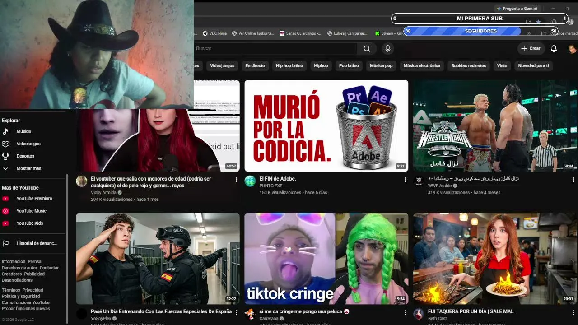The width and height of the screenshot is (578, 325).
Task: Open YouTube Kids from sidebar
Action: pyautogui.click(x=30, y=223)
